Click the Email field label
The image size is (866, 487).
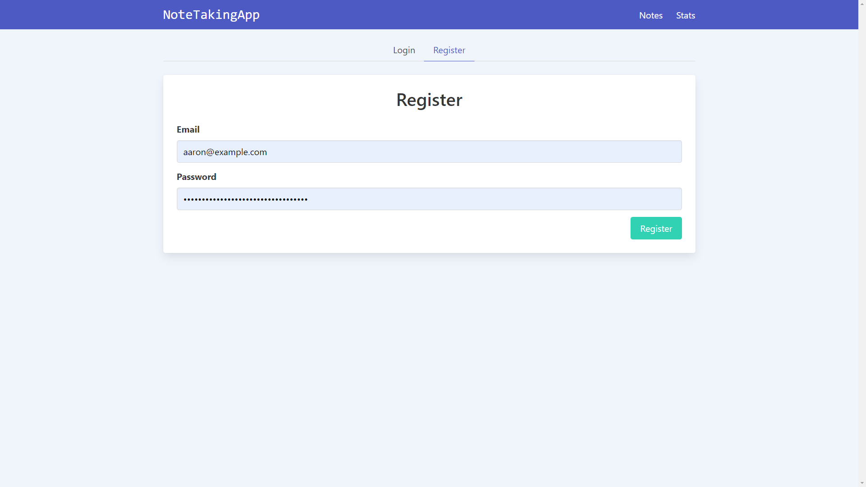coord(188,129)
